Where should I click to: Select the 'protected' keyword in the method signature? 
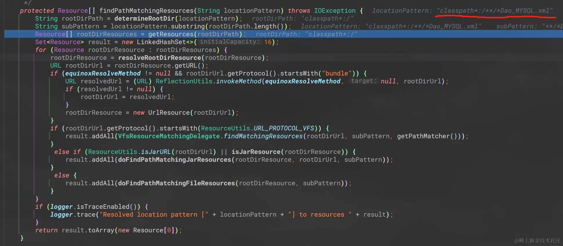[37, 11]
